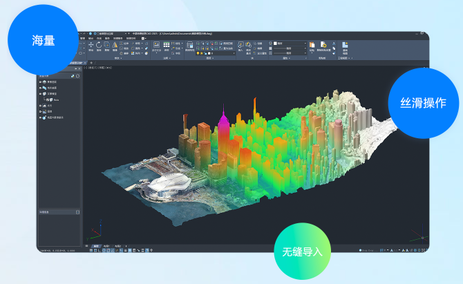Click the Table tool icon
Screen dimensions: 463x284
(167, 46)
